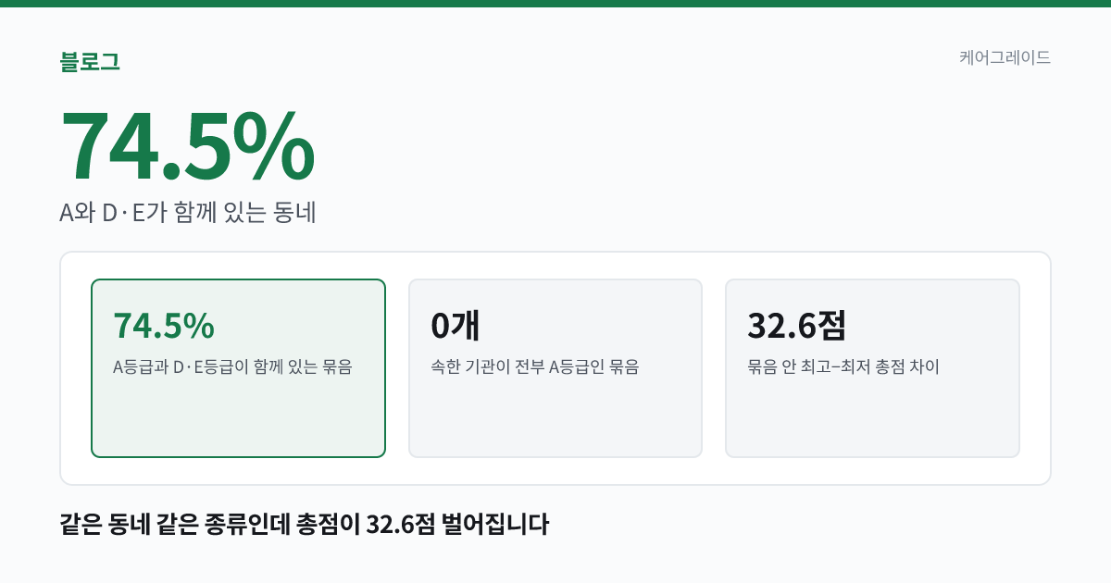Click the green bar across the top
This screenshot has width=1111, height=583.
(x=555, y=4)
